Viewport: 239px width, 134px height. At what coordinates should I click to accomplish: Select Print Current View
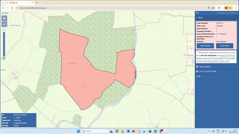coord(208,71)
